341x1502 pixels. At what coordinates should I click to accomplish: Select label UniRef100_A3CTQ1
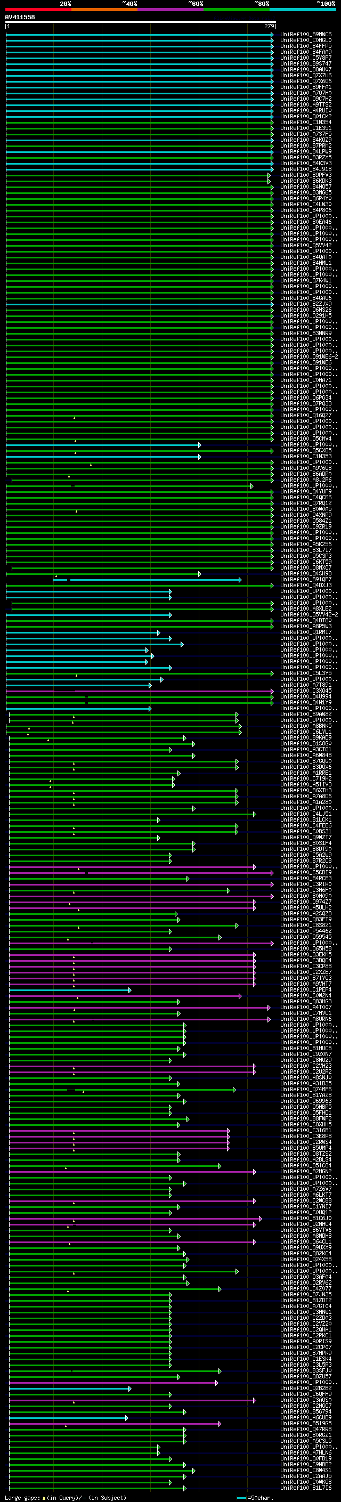coord(306,749)
